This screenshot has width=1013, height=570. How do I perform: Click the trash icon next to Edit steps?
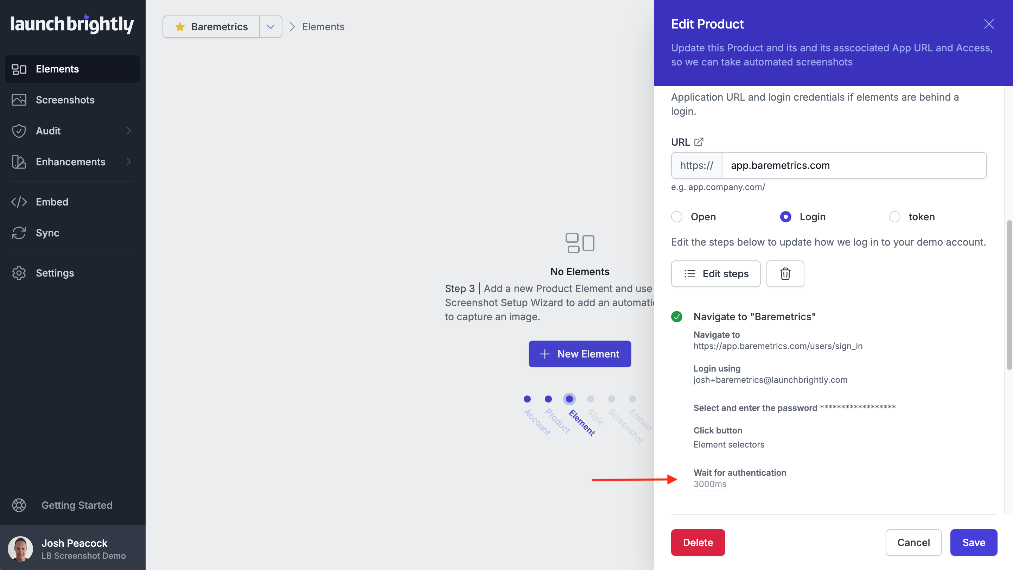click(x=785, y=273)
